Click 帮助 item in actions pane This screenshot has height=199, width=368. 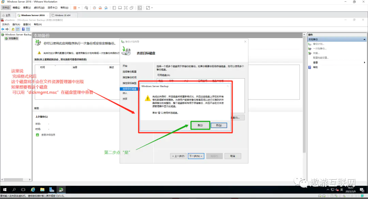tap(315, 67)
